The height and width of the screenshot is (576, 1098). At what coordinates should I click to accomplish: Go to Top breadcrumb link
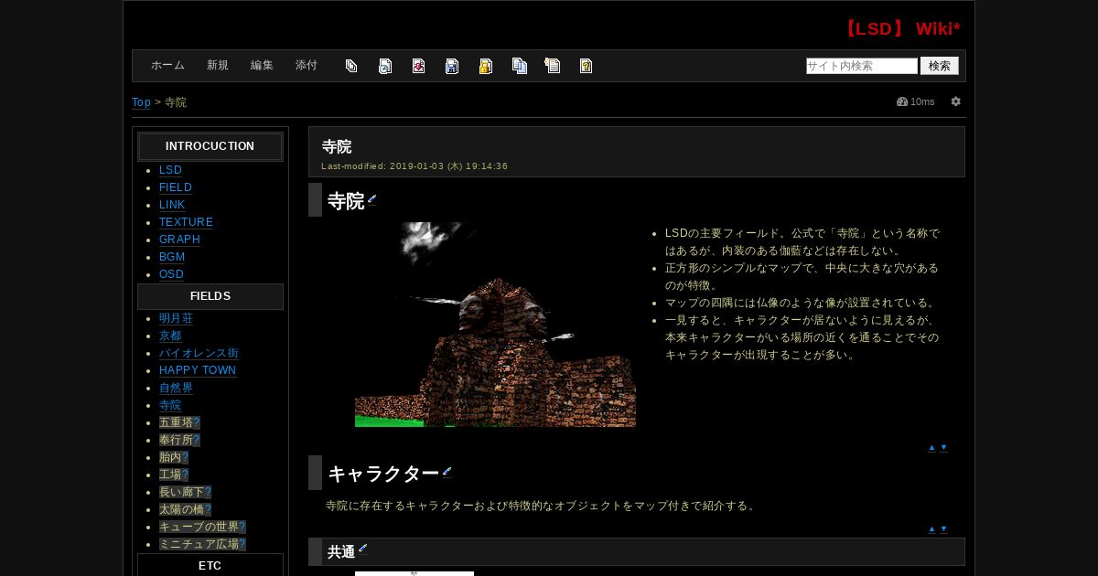[141, 102]
